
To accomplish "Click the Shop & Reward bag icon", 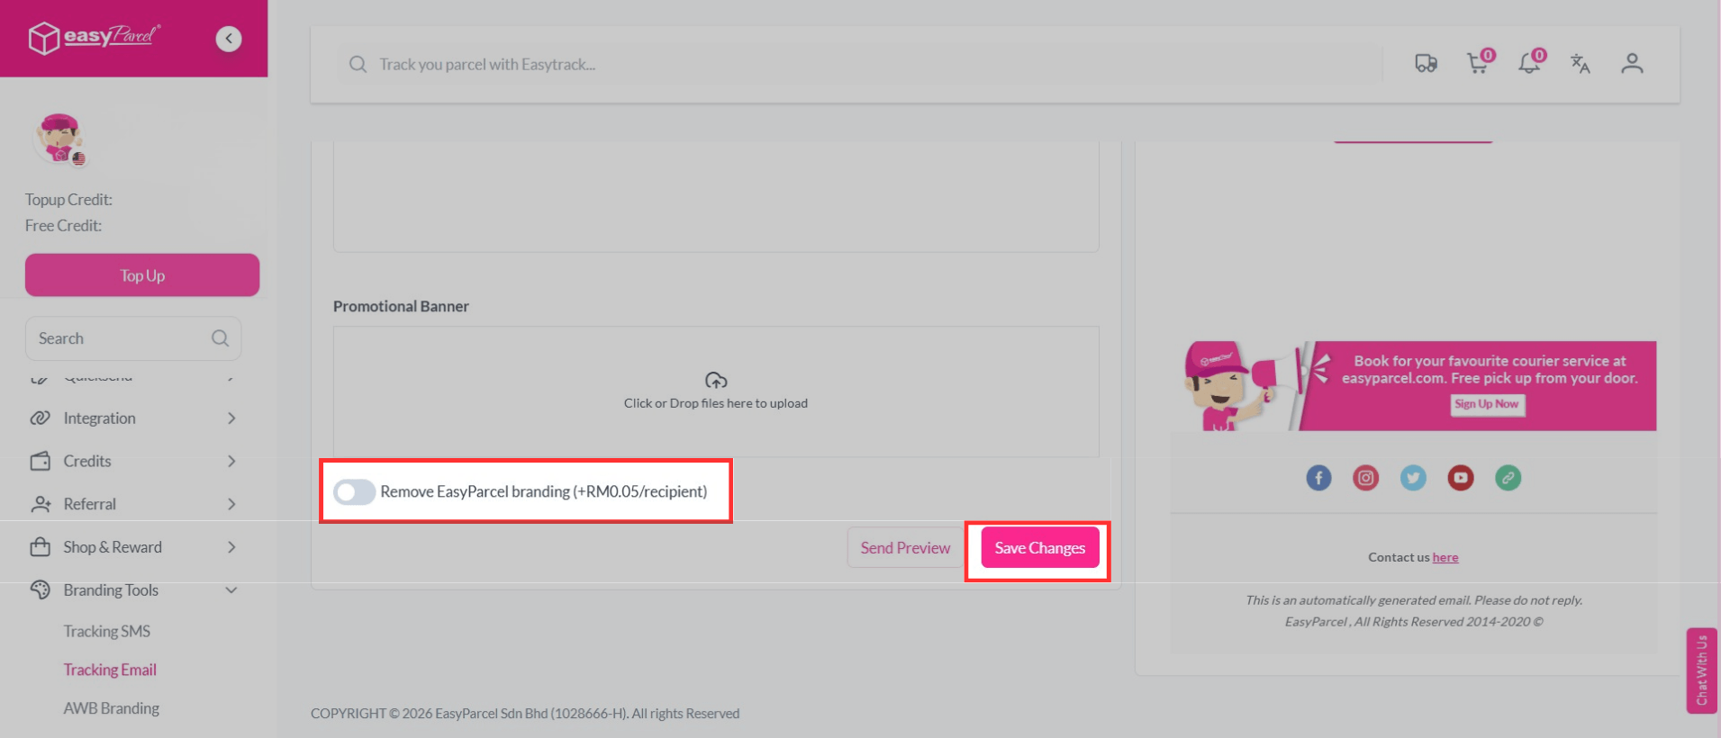I will click(x=41, y=546).
